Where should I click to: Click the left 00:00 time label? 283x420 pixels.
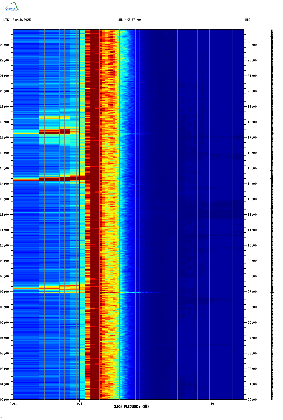click(4, 400)
